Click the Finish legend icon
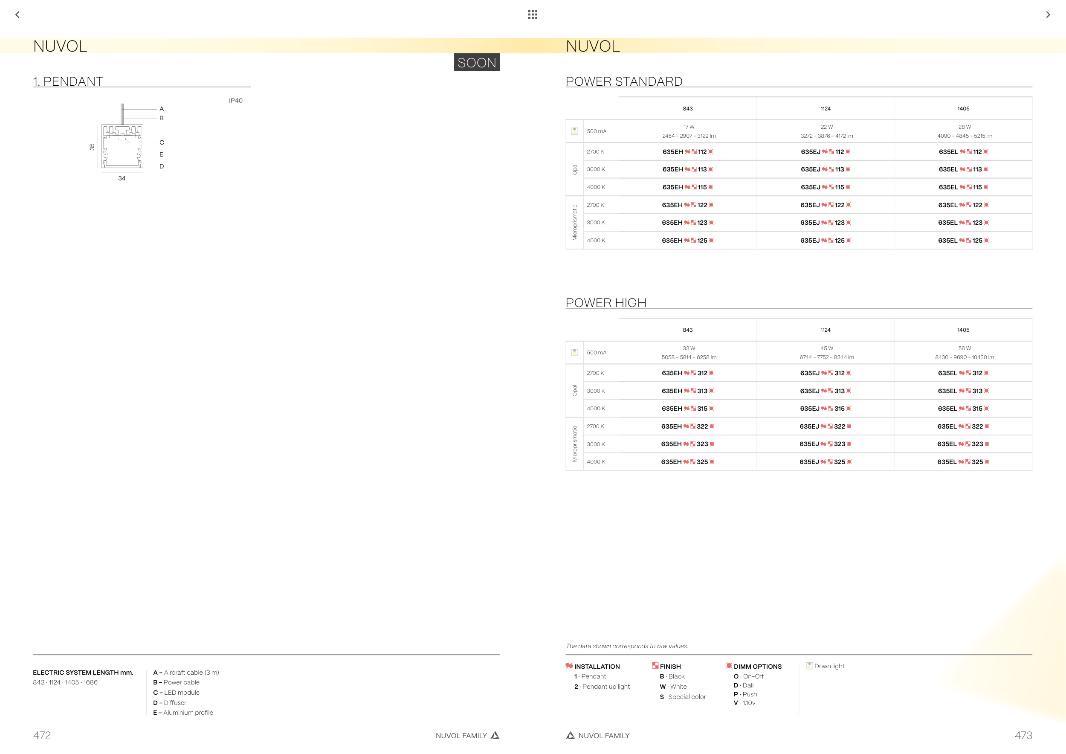This screenshot has width=1066, height=754. pyautogui.click(x=655, y=666)
